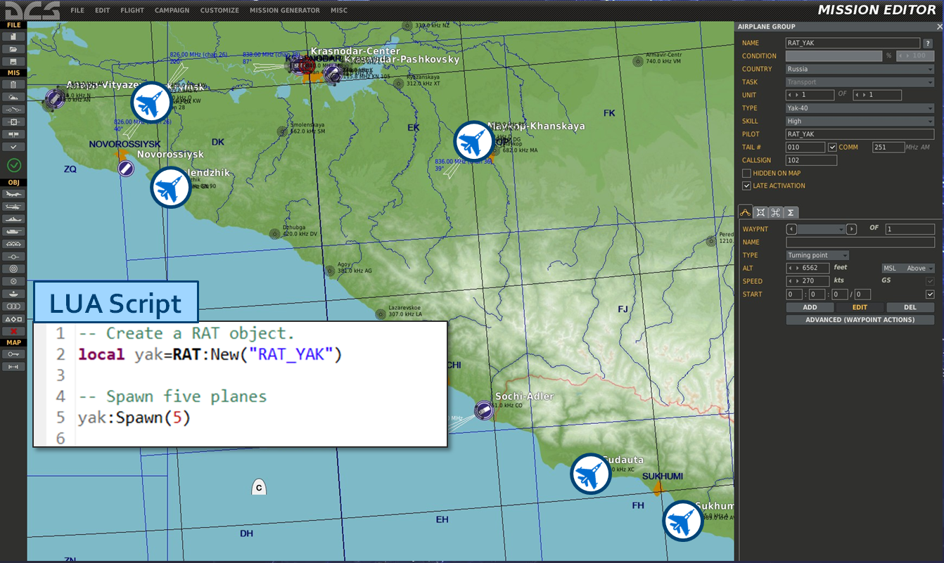
Task: Toggle the COMM checkbox
Action: (x=832, y=148)
